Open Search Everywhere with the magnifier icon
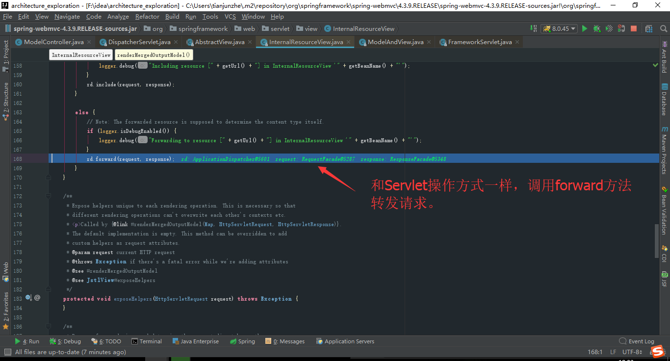Viewport: 670px width, 361px height. click(x=664, y=29)
